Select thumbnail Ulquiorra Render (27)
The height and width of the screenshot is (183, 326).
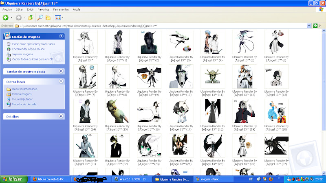(x=276, y=146)
